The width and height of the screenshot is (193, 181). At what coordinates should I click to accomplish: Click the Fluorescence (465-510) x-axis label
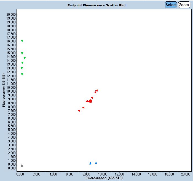pyautogui.click(x=104, y=178)
